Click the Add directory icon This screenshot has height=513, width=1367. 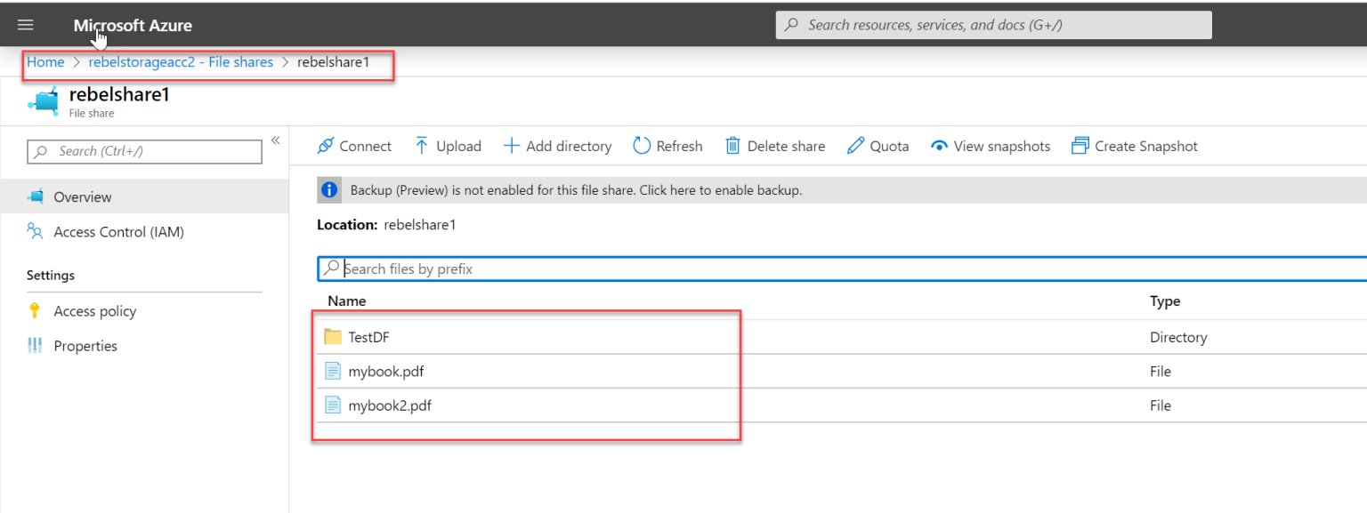point(512,145)
